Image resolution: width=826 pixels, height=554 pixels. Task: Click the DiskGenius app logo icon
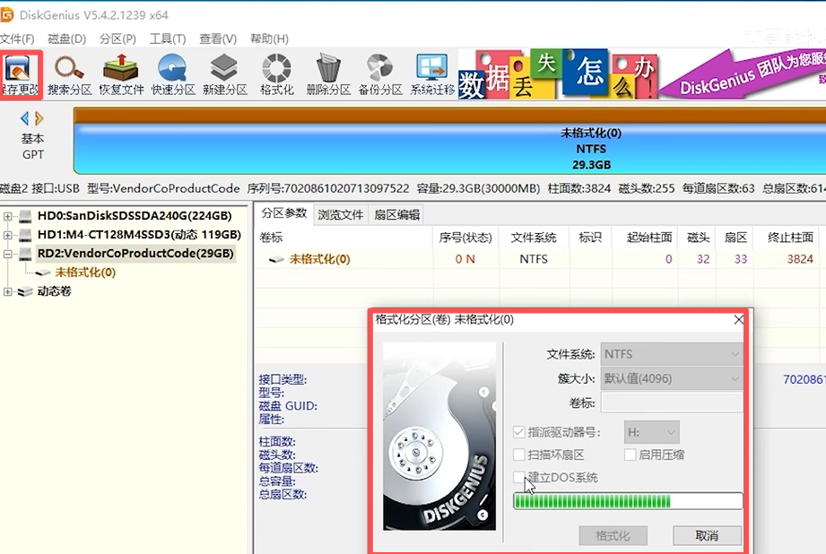point(5,14)
